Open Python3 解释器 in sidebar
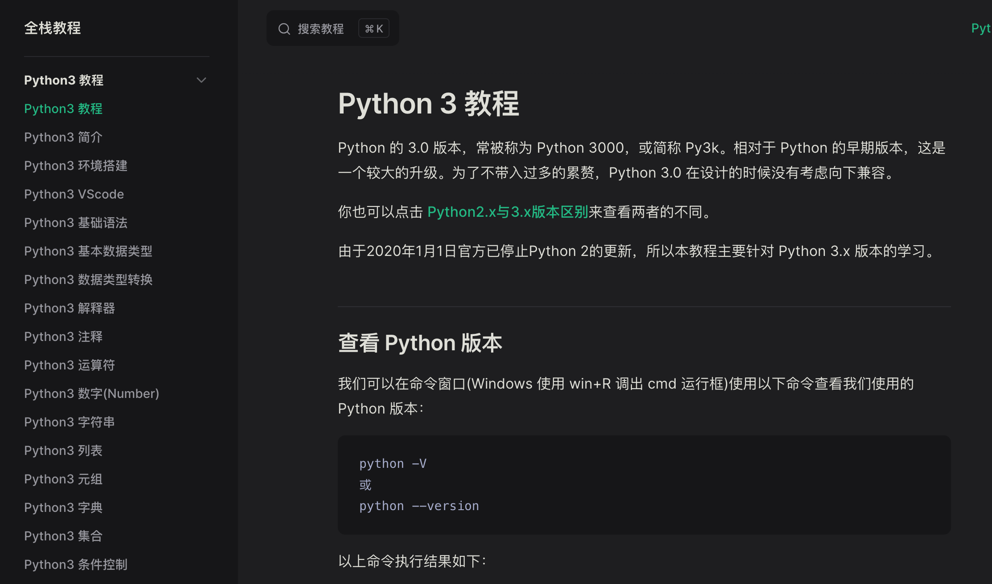Viewport: 992px width, 584px height. pyautogui.click(x=70, y=308)
